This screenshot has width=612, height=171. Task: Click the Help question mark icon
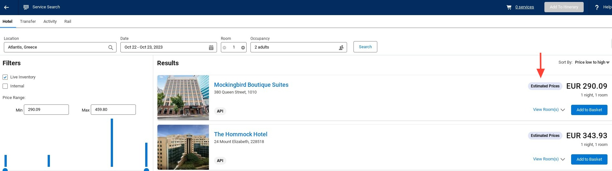tap(597, 7)
